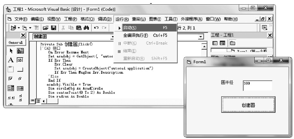
Task: Click the 圆半径 text box in Form1
Action: 258,86
